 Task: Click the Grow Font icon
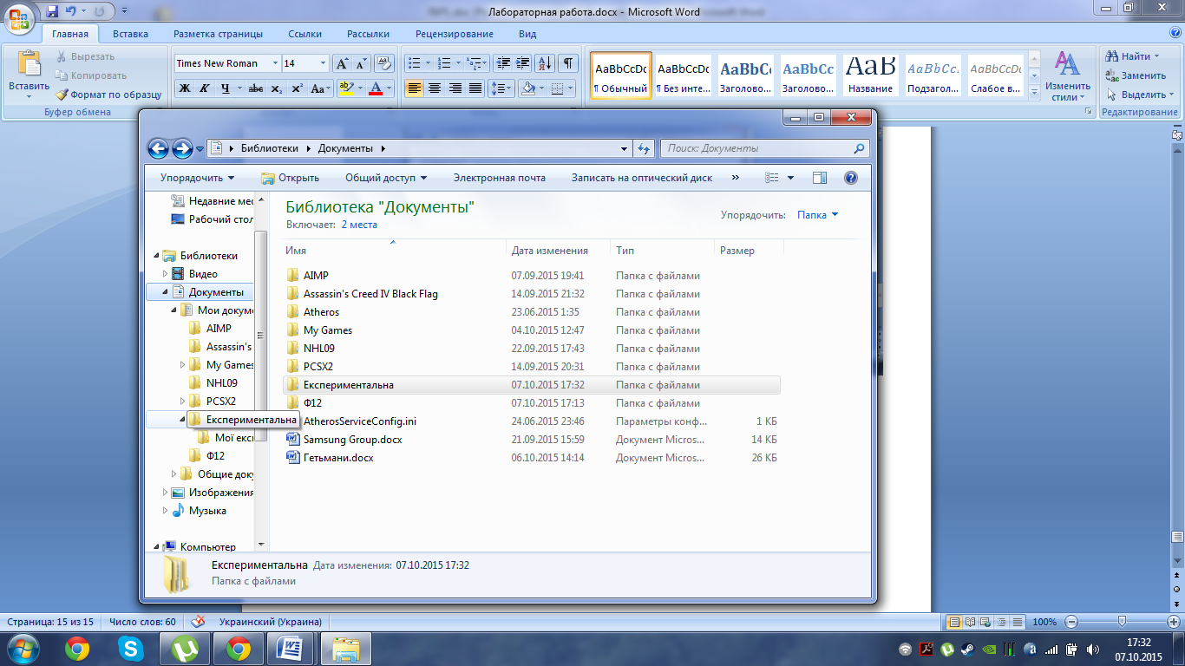coord(342,63)
